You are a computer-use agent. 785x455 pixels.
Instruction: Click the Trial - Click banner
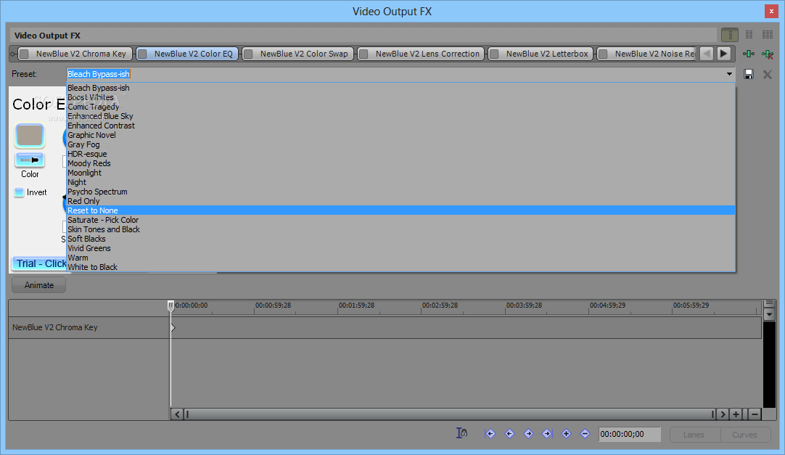pos(39,263)
